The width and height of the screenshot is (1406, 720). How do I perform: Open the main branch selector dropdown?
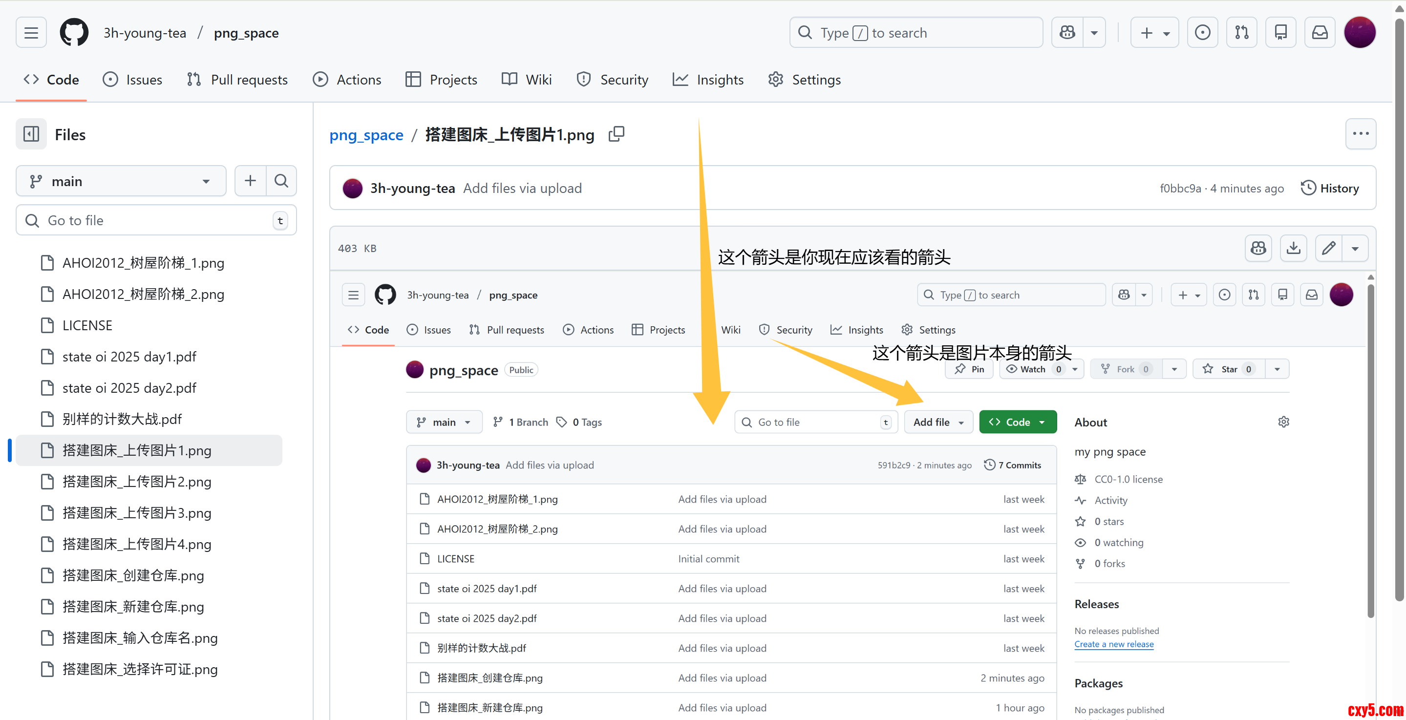point(121,181)
